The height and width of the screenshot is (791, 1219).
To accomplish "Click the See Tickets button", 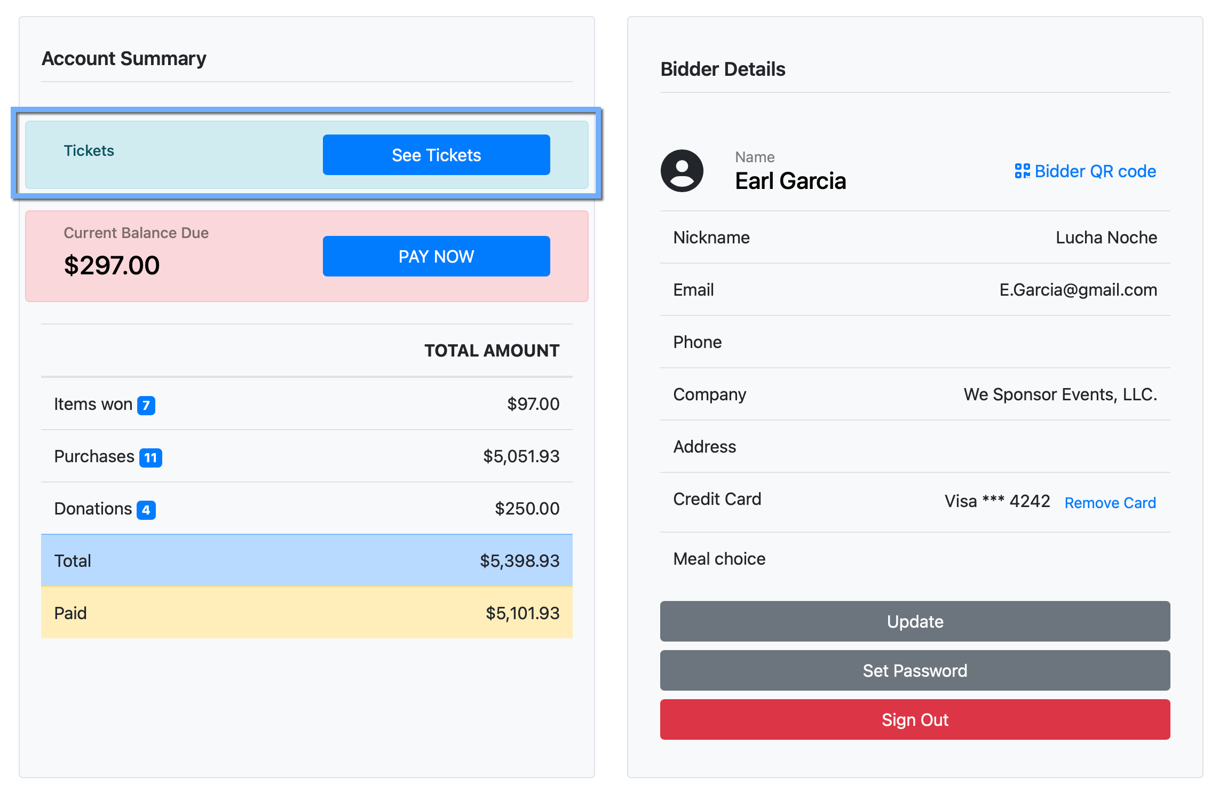I will 436,155.
